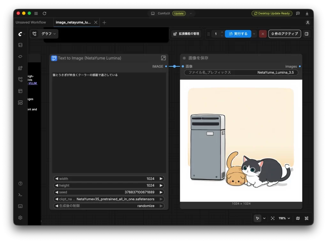Image resolution: width=327 pixels, height=243 pixels.
Task: Open the queue history sidebar icon
Action: pyautogui.click(x=20, y=103)
